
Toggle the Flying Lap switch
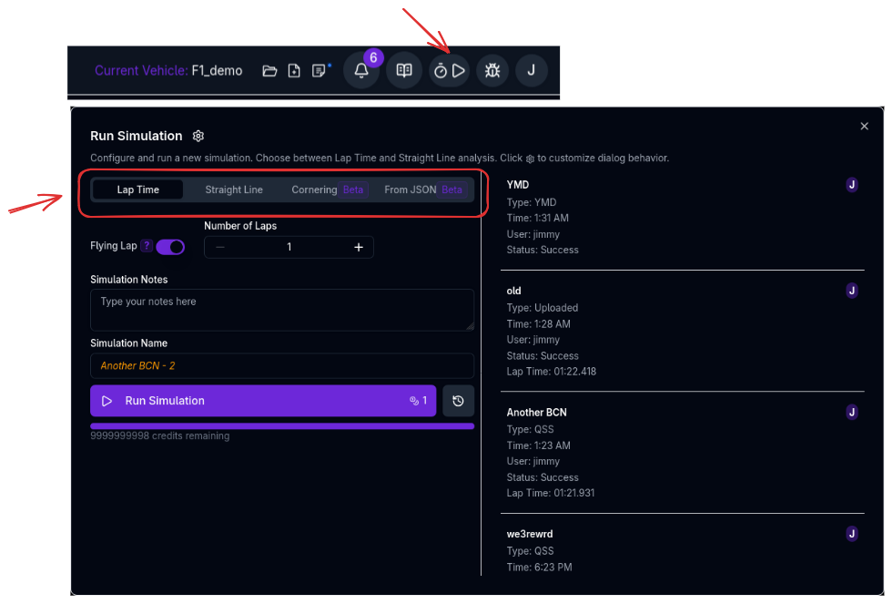tap(170, 247)
